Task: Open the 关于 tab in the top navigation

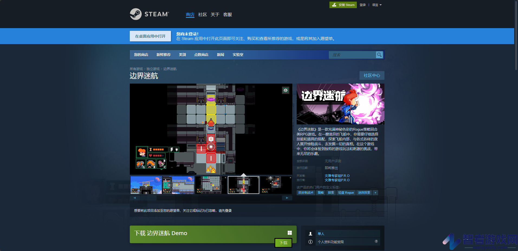Action: click(x=215, y=15)
